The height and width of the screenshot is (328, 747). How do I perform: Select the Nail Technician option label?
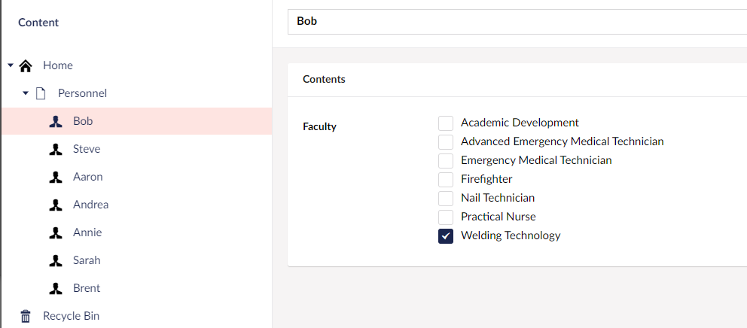pyautogui.click(x=498, y=198)
